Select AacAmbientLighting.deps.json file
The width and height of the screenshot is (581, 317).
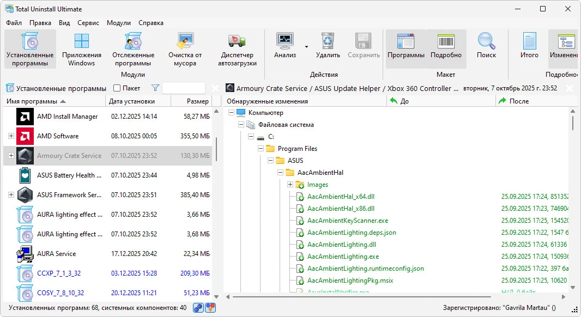tap(351, 233)
